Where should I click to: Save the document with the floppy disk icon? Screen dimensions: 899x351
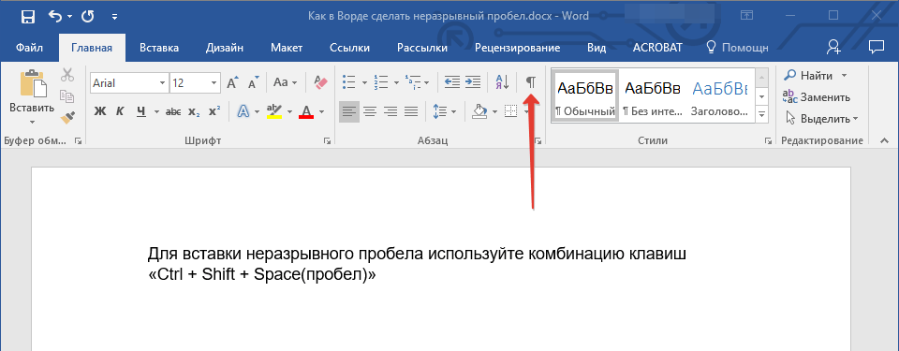pyautogui.click(x=27, y=17)
